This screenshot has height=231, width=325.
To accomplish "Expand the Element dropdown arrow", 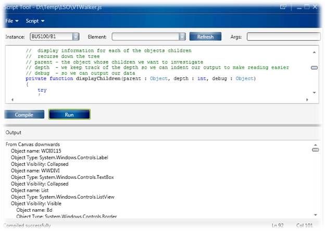I will pos(182,37).
